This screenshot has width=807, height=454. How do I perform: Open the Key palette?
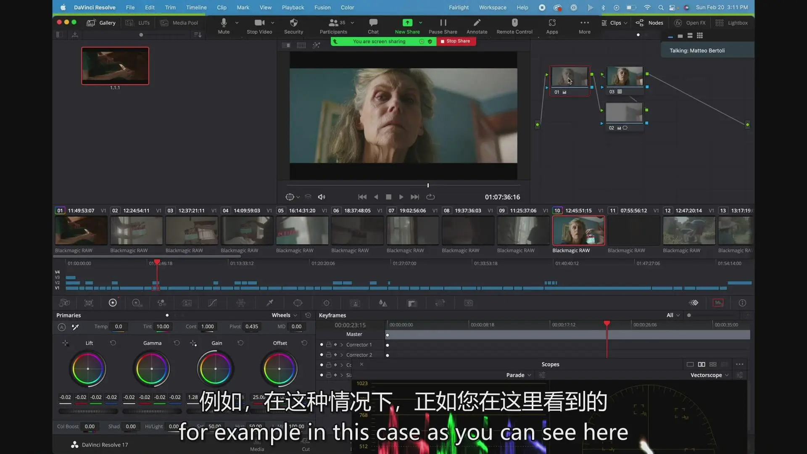[x=412, y=303]
